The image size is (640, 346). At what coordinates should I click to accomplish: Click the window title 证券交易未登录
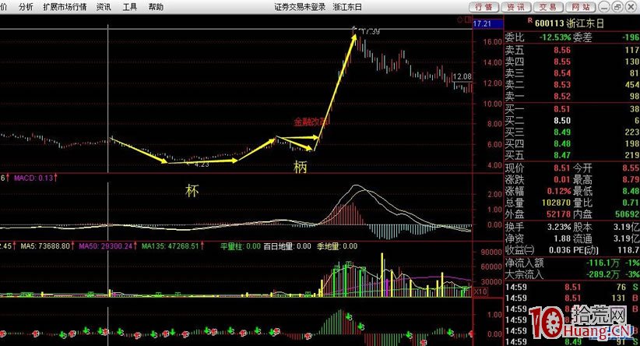300,7
